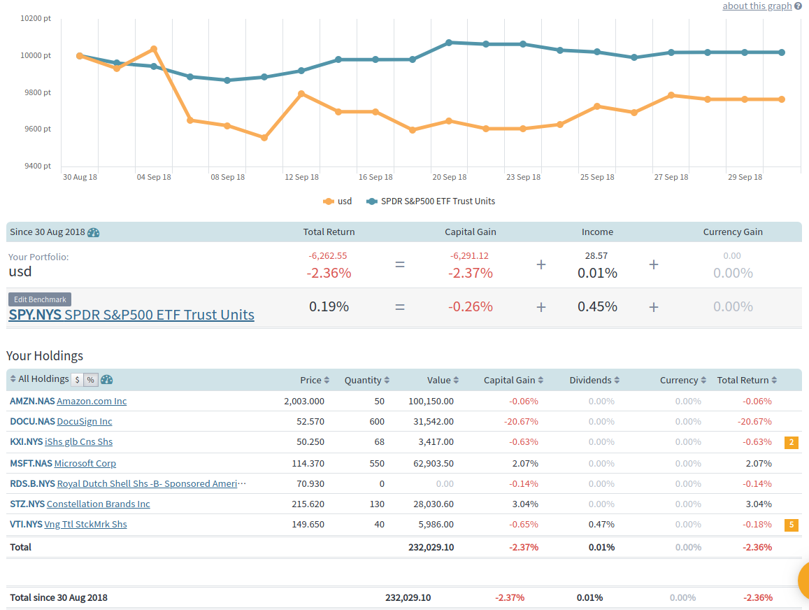This screenshot has height=610, width=809.
Task: Click the blue SPDR S&P500 legend marker
Action: coord(371,201)
